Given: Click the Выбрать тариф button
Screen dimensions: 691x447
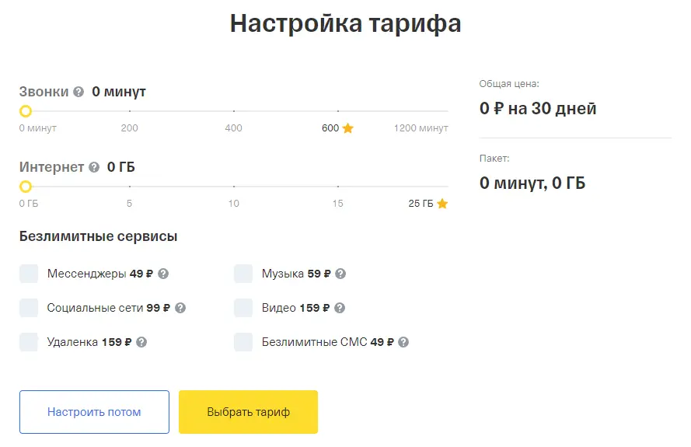Looking at the screenshot, I should 248,412.
